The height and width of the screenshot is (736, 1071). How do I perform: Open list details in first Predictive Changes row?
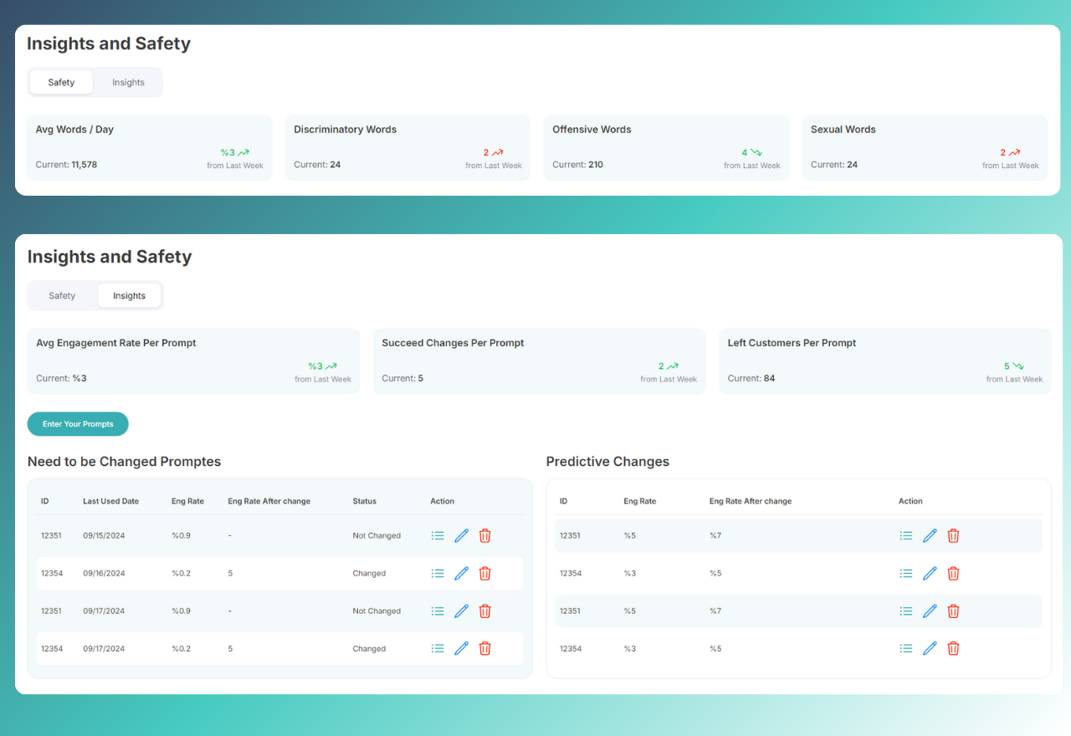pos(906,535)
